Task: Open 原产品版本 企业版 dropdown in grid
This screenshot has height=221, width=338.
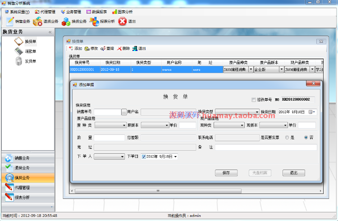Action: 281,69
